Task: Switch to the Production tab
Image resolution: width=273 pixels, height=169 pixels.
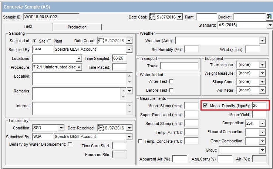Action: (77, 27)
